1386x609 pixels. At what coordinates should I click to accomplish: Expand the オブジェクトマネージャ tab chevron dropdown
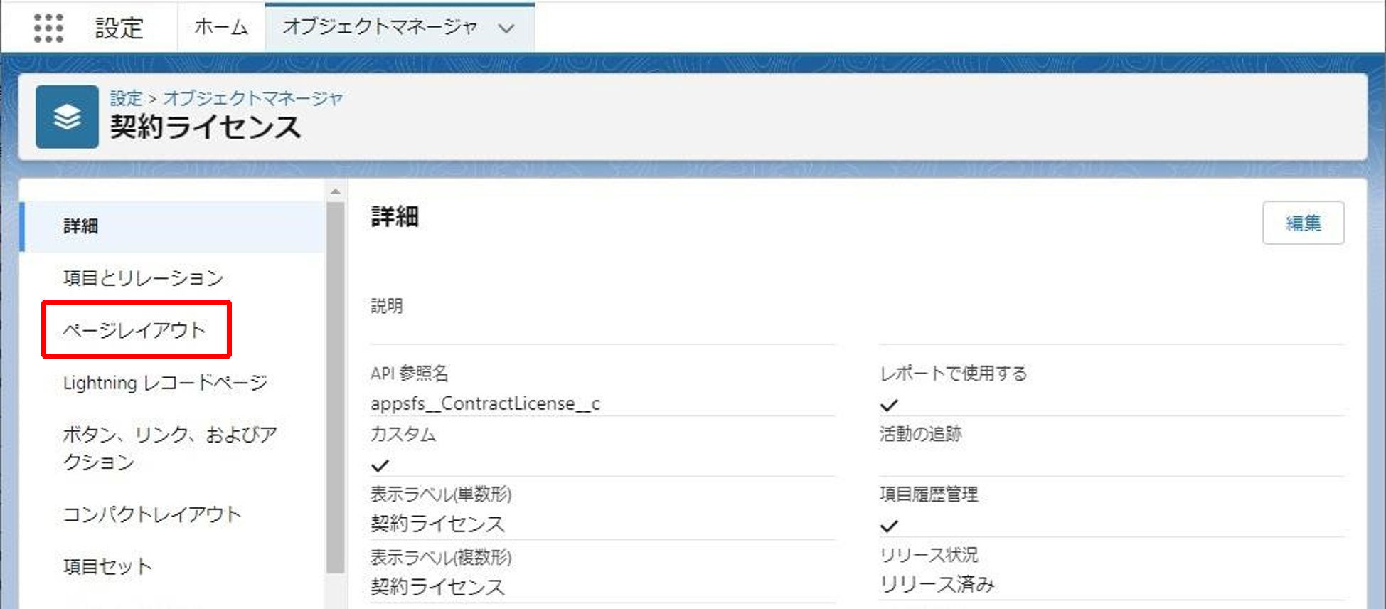[x=506, y=28]
